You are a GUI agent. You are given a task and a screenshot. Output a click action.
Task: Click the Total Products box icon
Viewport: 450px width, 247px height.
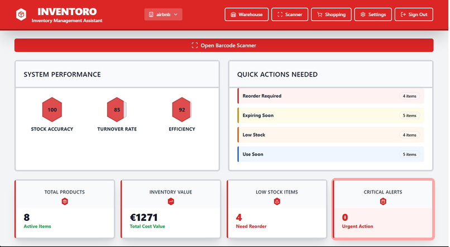[x=65, y=202]
